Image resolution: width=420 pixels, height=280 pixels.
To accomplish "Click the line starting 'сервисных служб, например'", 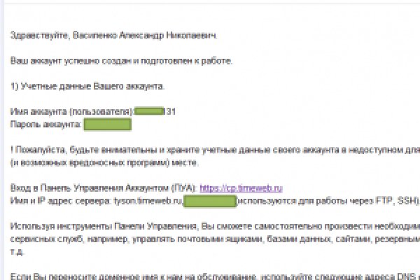I will click(215, 239).
